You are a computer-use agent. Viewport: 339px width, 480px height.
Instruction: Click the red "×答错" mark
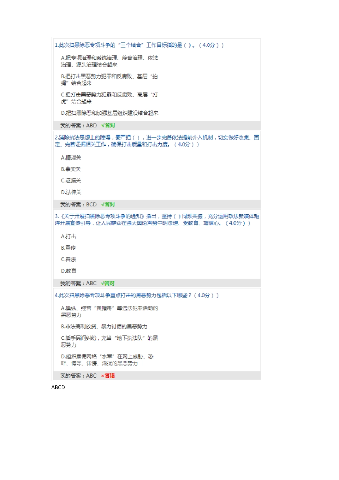tap(108, 376)
